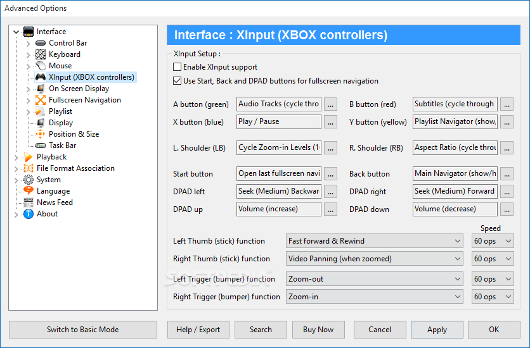Viewport: 530px width, 348px height.
Task: Click the DPAD right Seek Forward field
Action: pyautogui.click(x=455, y=191)
